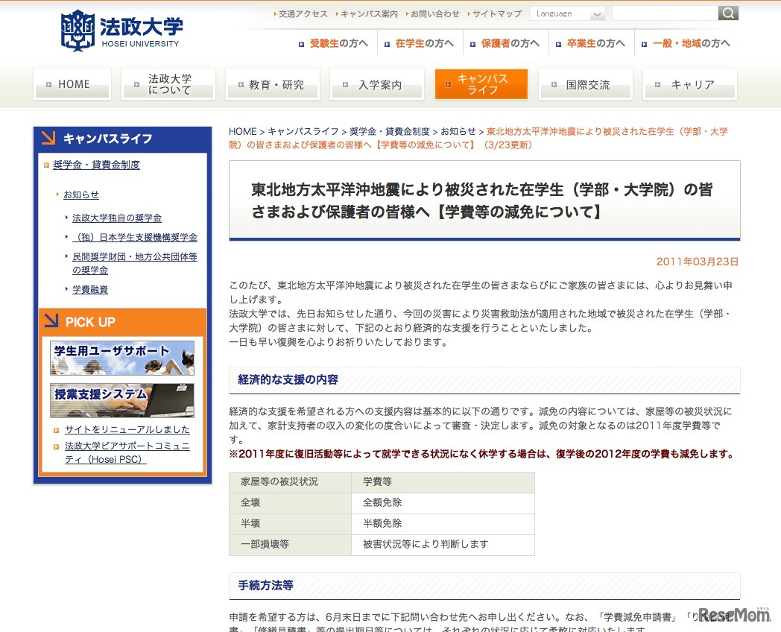Image resolution: width=781 pixels, height=632 pixels.
Task: Click the Hosei University logo
Action: (x=121, y=31)
